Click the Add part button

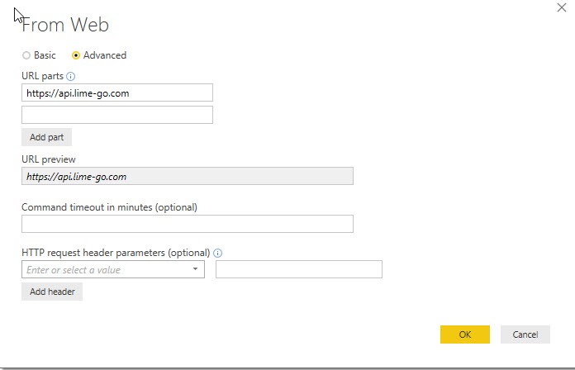click(46, 137)
